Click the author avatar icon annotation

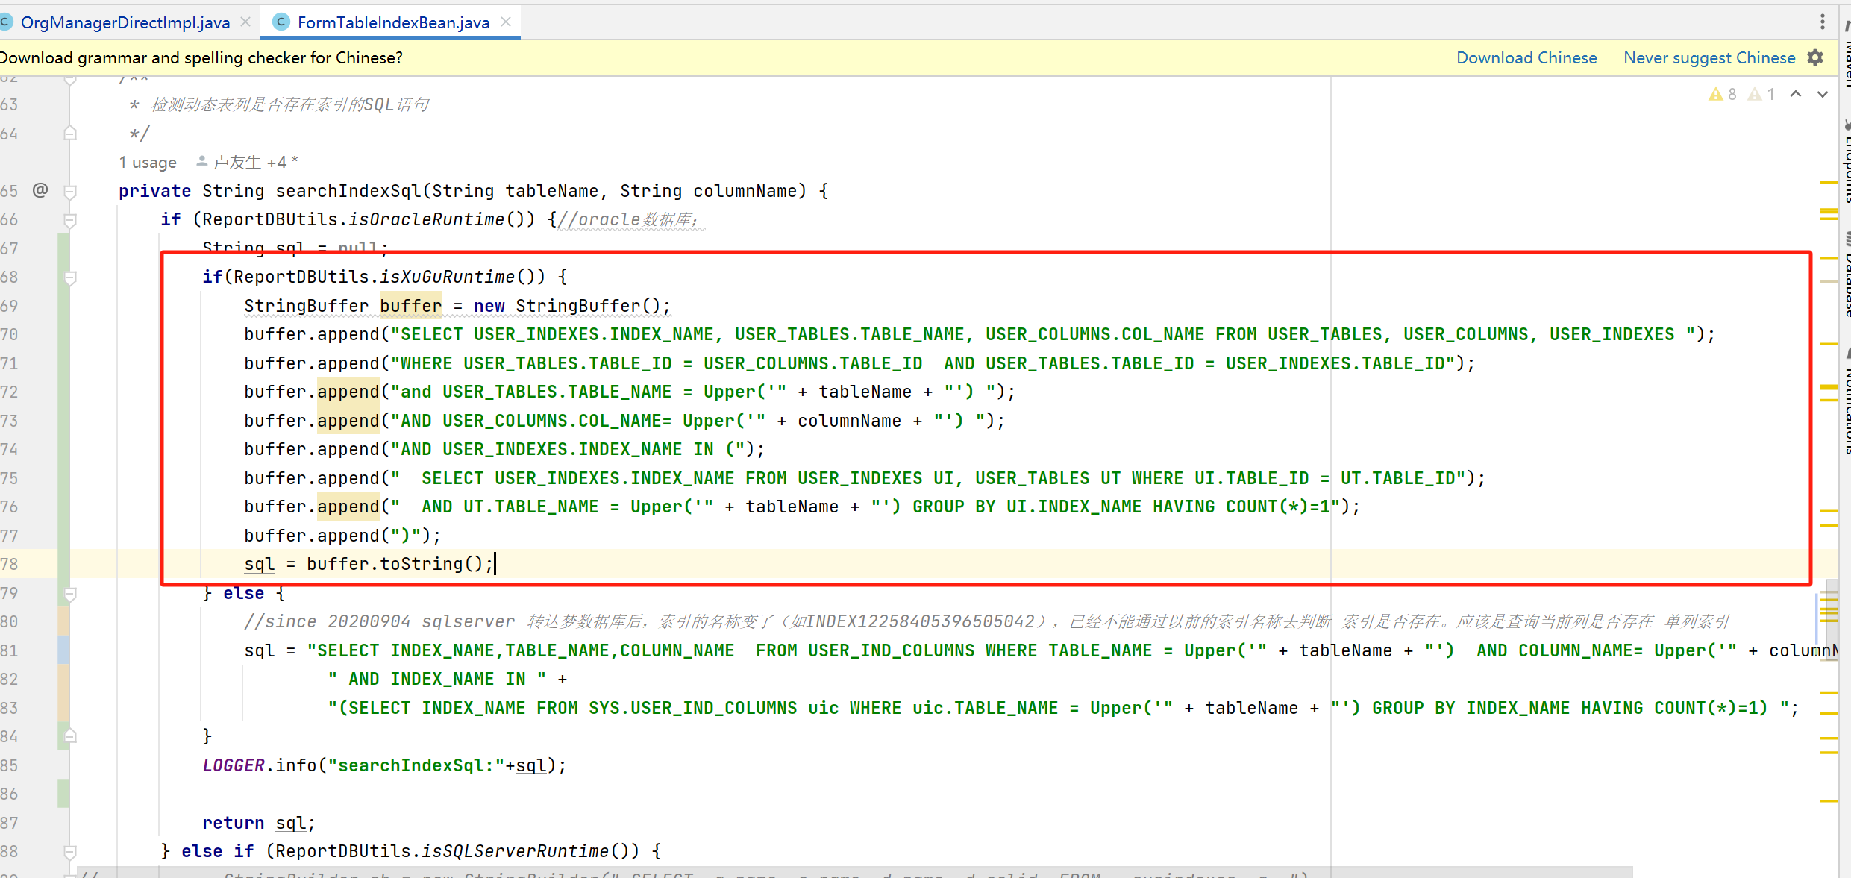[201, 161]
